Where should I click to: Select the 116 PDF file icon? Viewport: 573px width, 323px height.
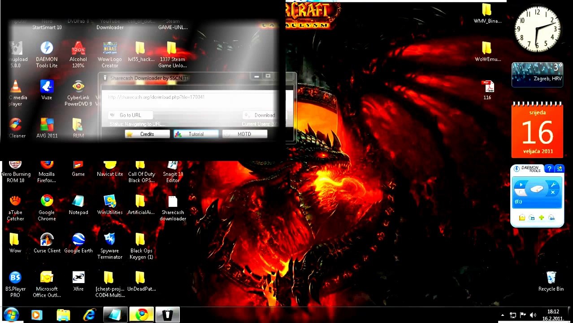487,90
